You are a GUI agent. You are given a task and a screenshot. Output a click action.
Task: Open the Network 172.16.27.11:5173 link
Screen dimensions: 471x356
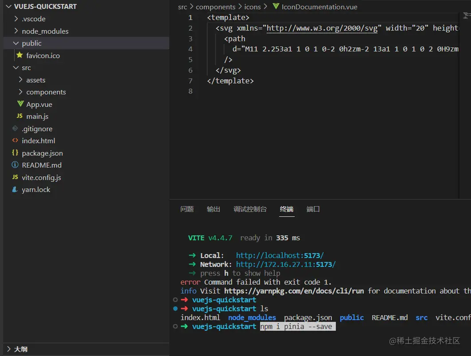[286, 264]
